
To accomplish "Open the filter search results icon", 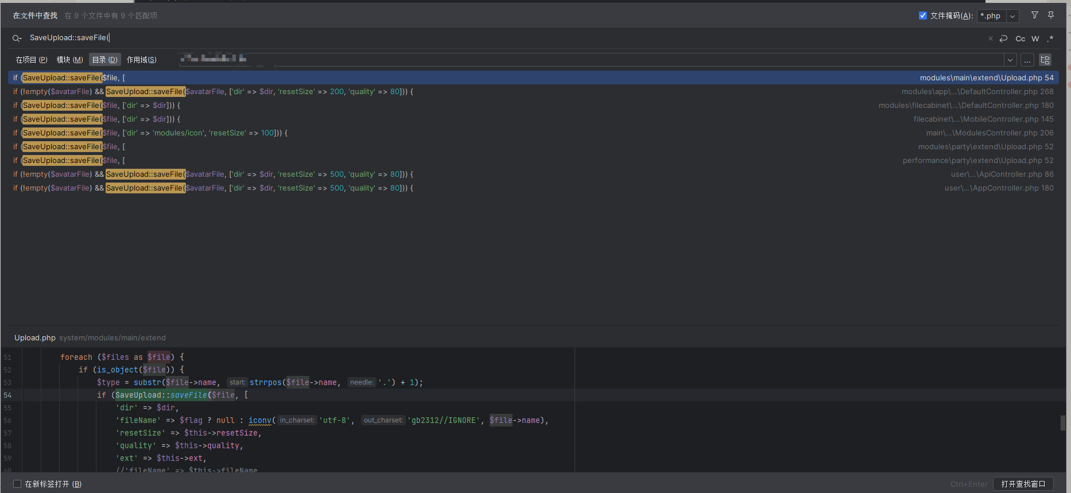I will 1035,15.
